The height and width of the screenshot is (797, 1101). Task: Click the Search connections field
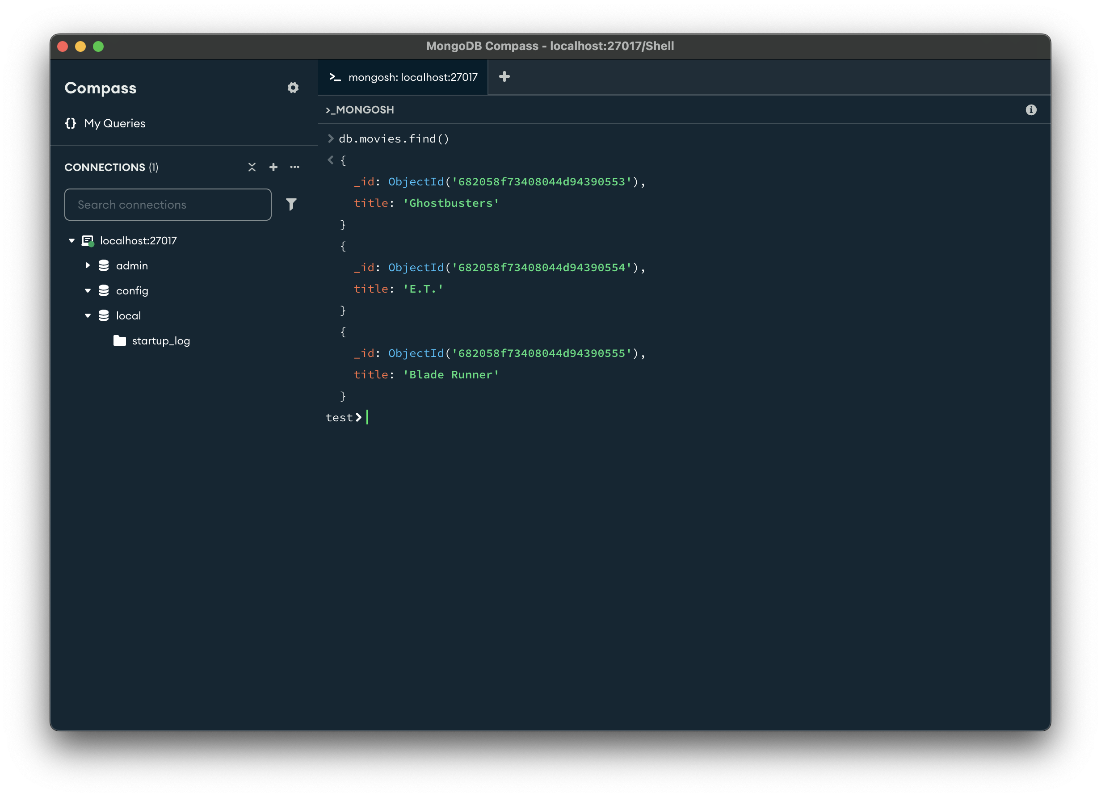pos(168,204)
